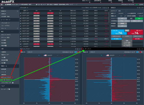Open settings gear in order book panel

tap(139, 49)
